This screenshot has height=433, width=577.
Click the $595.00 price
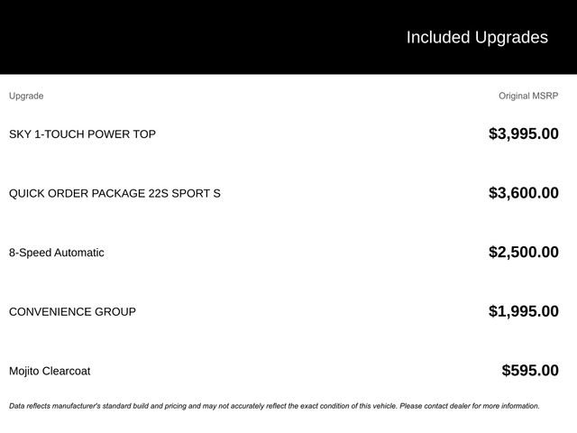click(x=530, y=371)
